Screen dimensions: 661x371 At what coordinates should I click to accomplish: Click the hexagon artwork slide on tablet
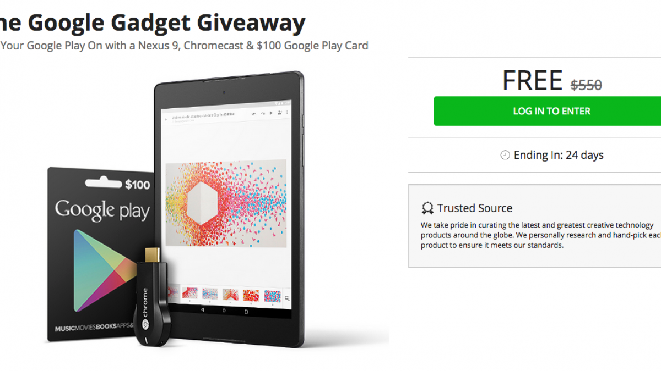pos(226,201)
